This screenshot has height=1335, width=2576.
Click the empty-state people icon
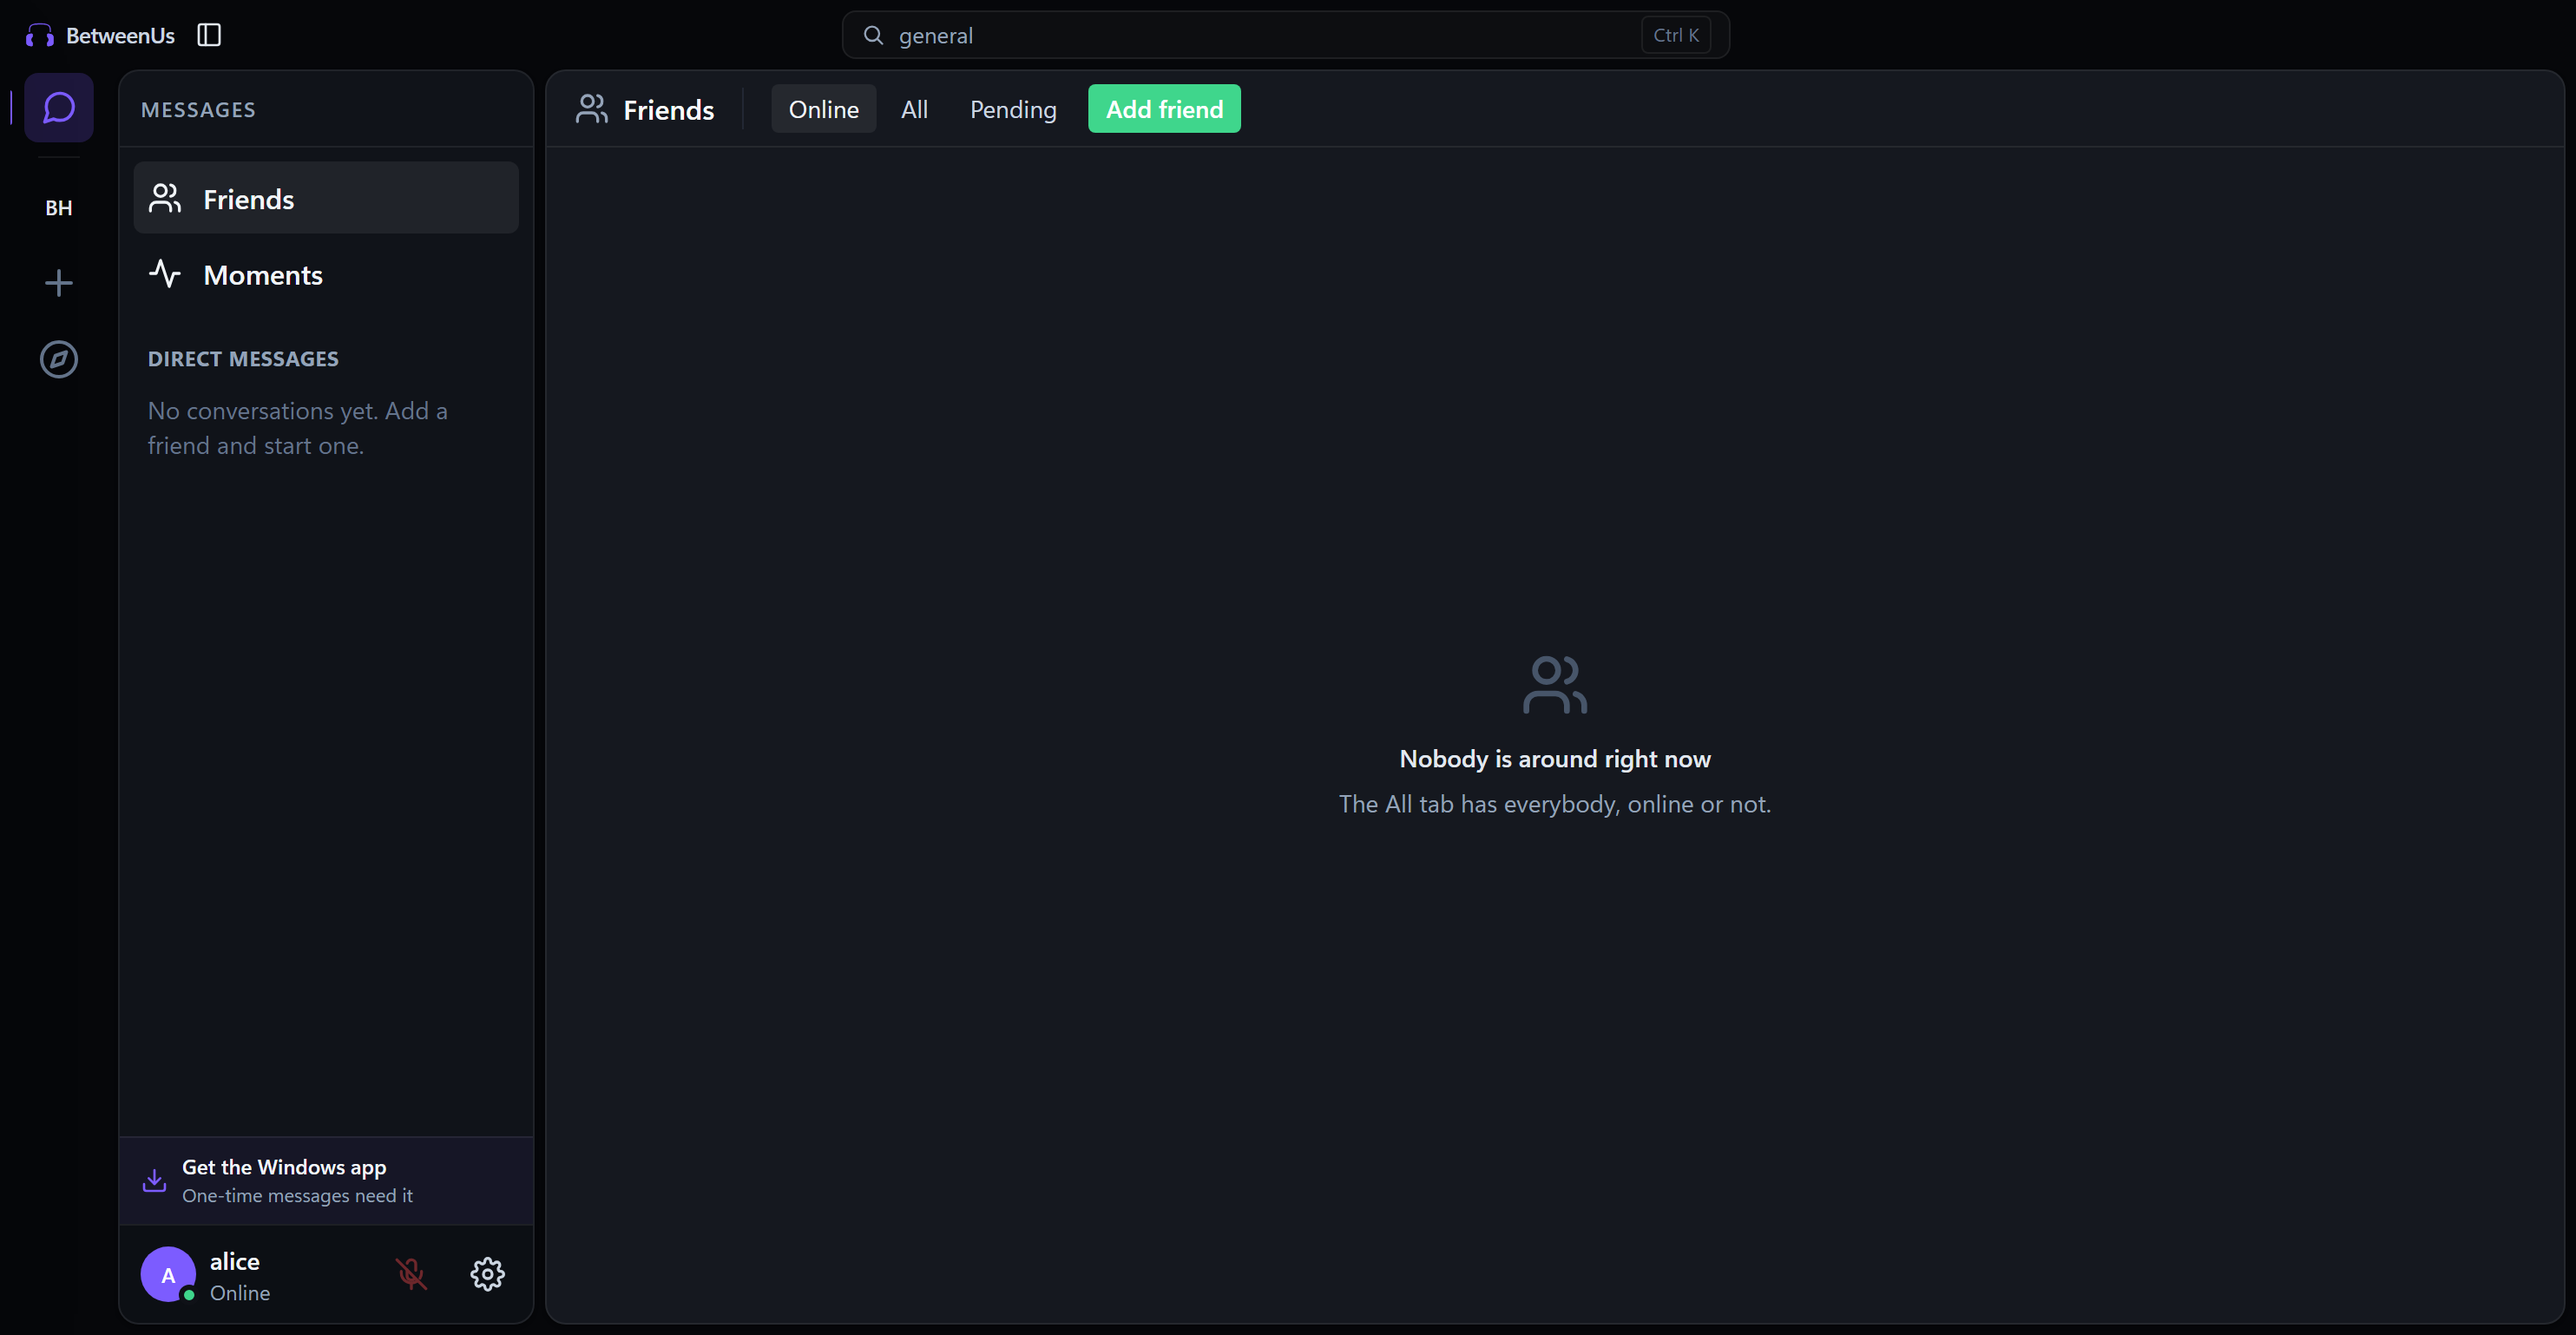pos(1554,685)
